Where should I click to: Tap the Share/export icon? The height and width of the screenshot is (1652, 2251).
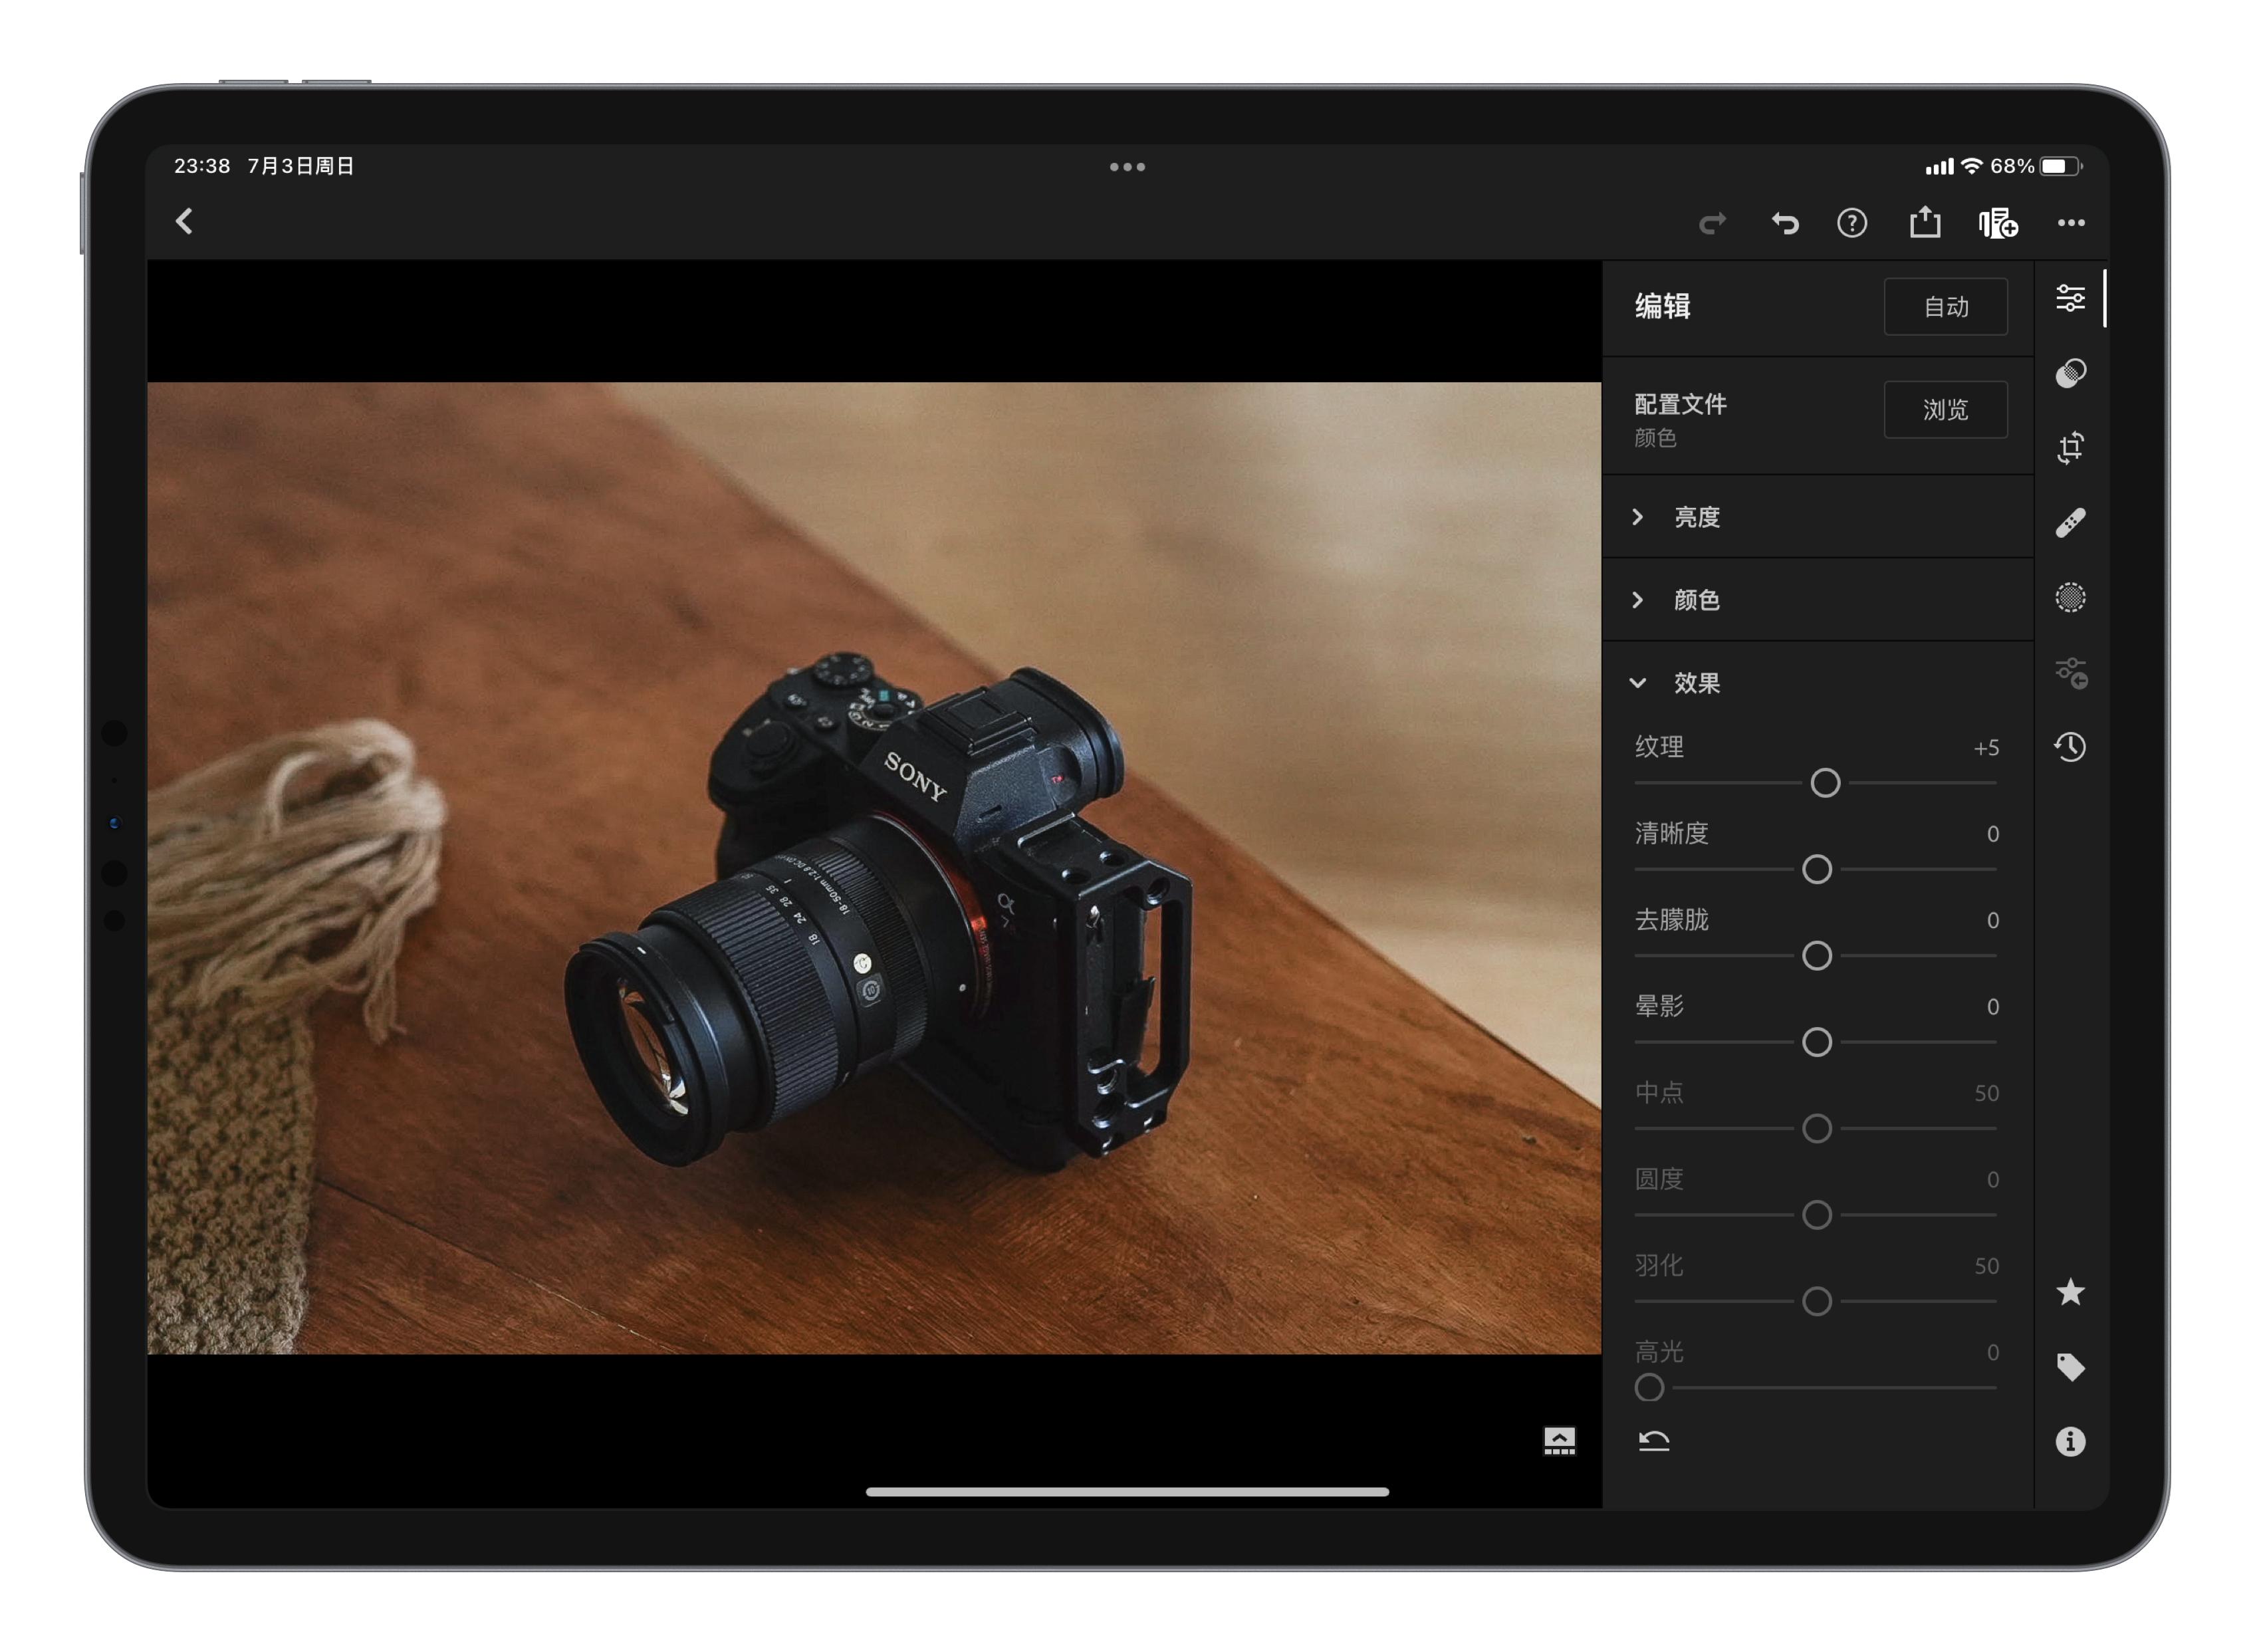[1925, 223]
